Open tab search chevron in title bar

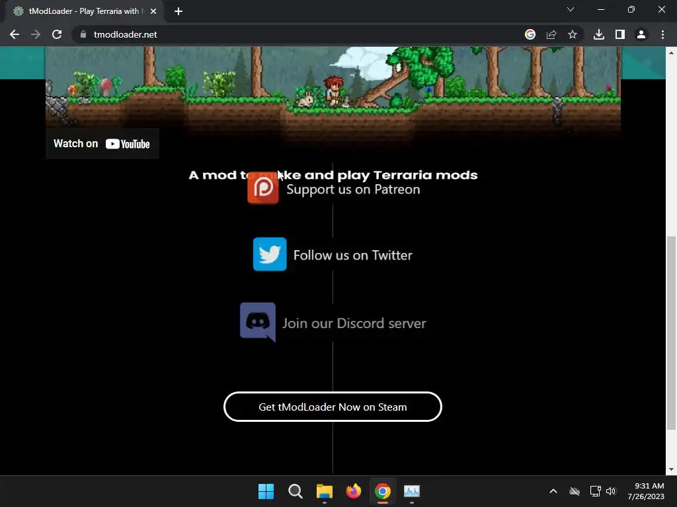(x=571, y=9)
